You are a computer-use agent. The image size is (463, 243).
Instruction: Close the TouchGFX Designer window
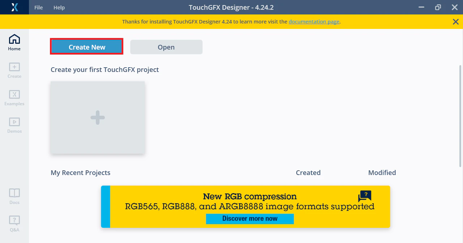[455, 7]
